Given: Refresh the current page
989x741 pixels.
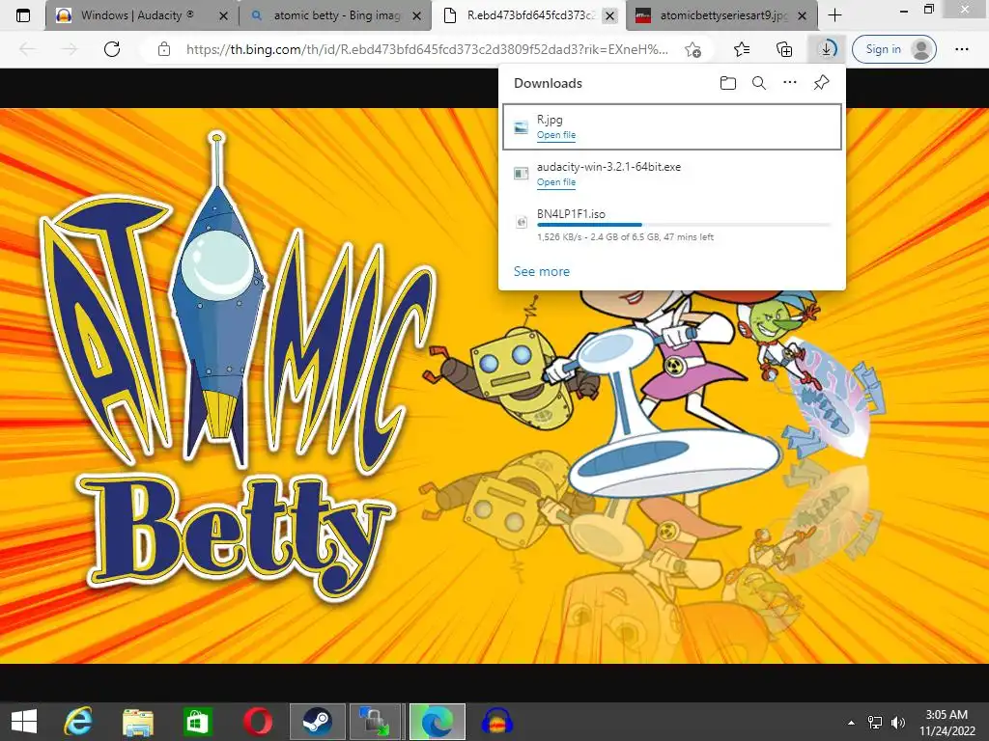Looking at the screenshot, I should pyautogui.click(x=112, y=49).
